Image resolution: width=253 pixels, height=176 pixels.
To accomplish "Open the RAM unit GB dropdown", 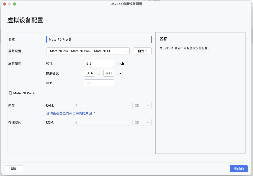I will [142, 105].
